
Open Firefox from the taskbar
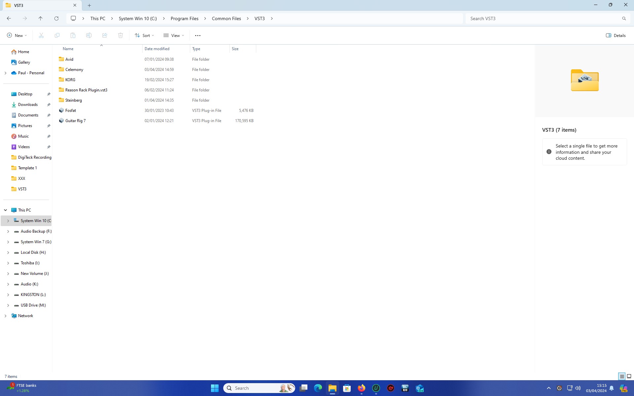tap(361, 388)
